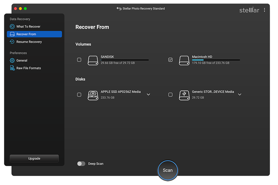Expand the APPLE SSD AP0256Z Media chevron
278x185 pixels.
coord(148,95)
